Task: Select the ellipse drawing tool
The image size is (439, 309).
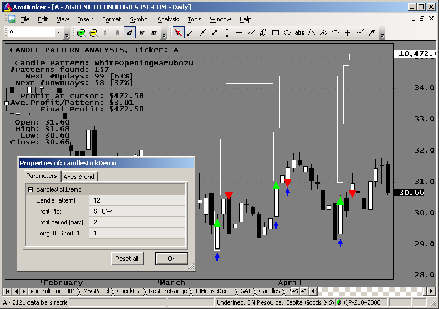Action: [x=287, y=32]
